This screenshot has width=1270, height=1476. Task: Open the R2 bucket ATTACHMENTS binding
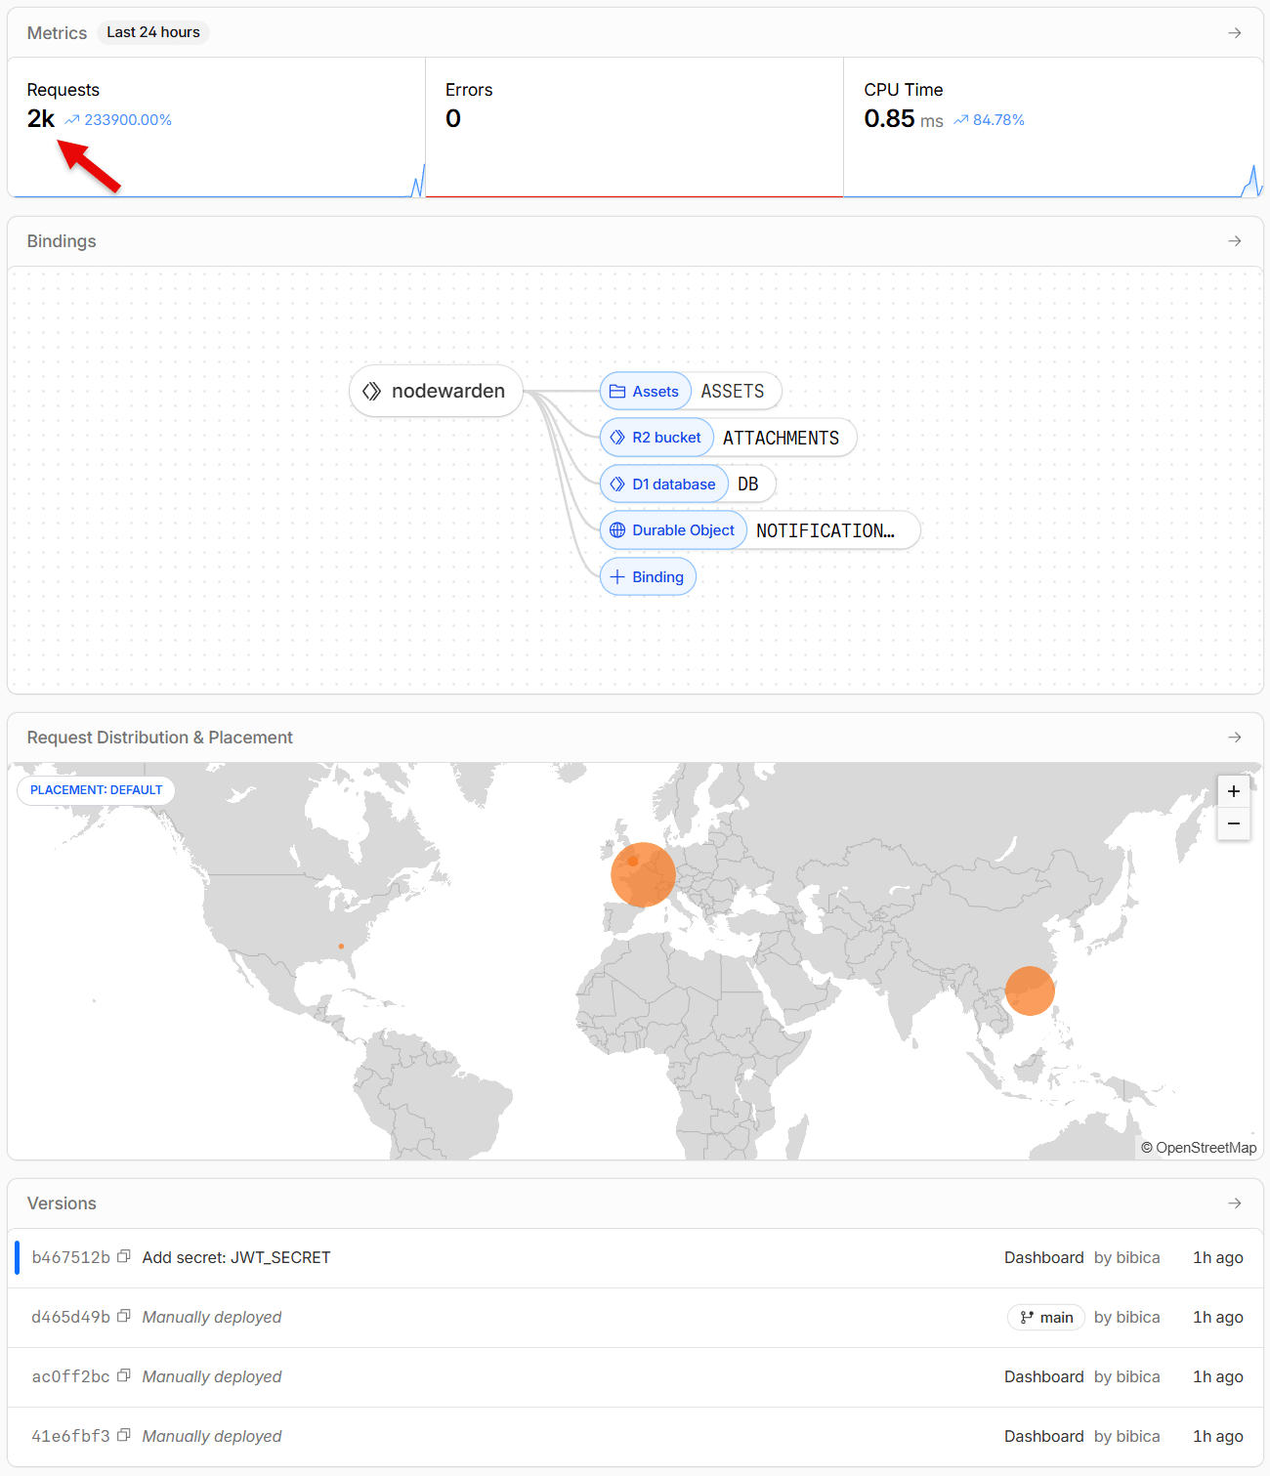point(728,438)
